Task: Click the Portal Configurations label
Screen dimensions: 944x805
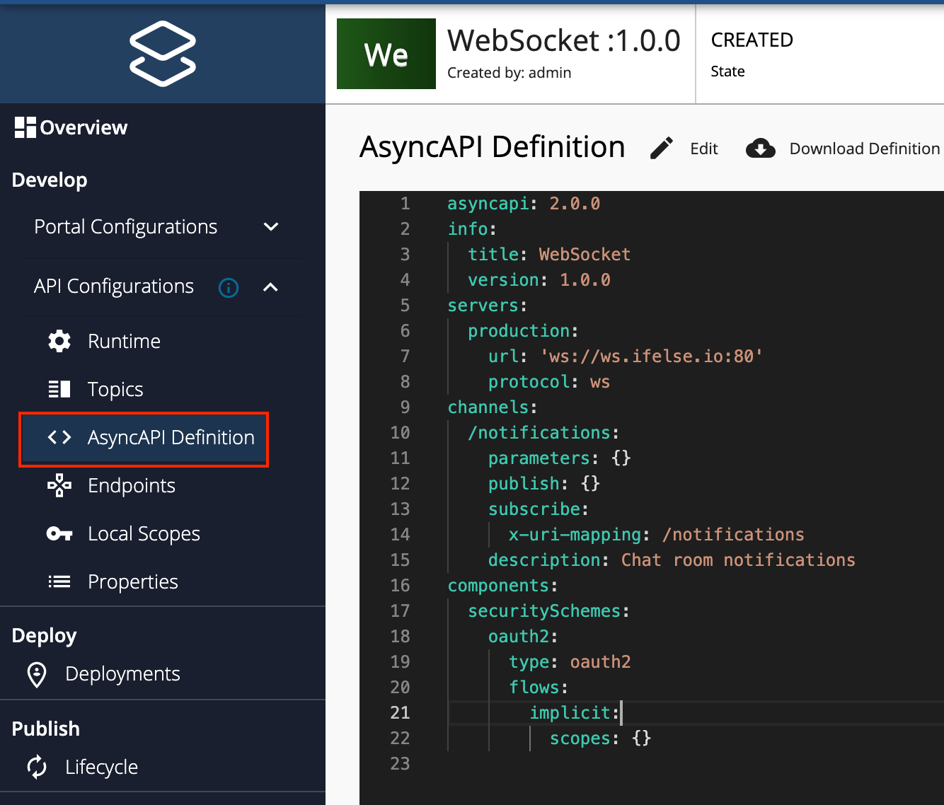Action: pyautogui.click(x=126, y=227)
